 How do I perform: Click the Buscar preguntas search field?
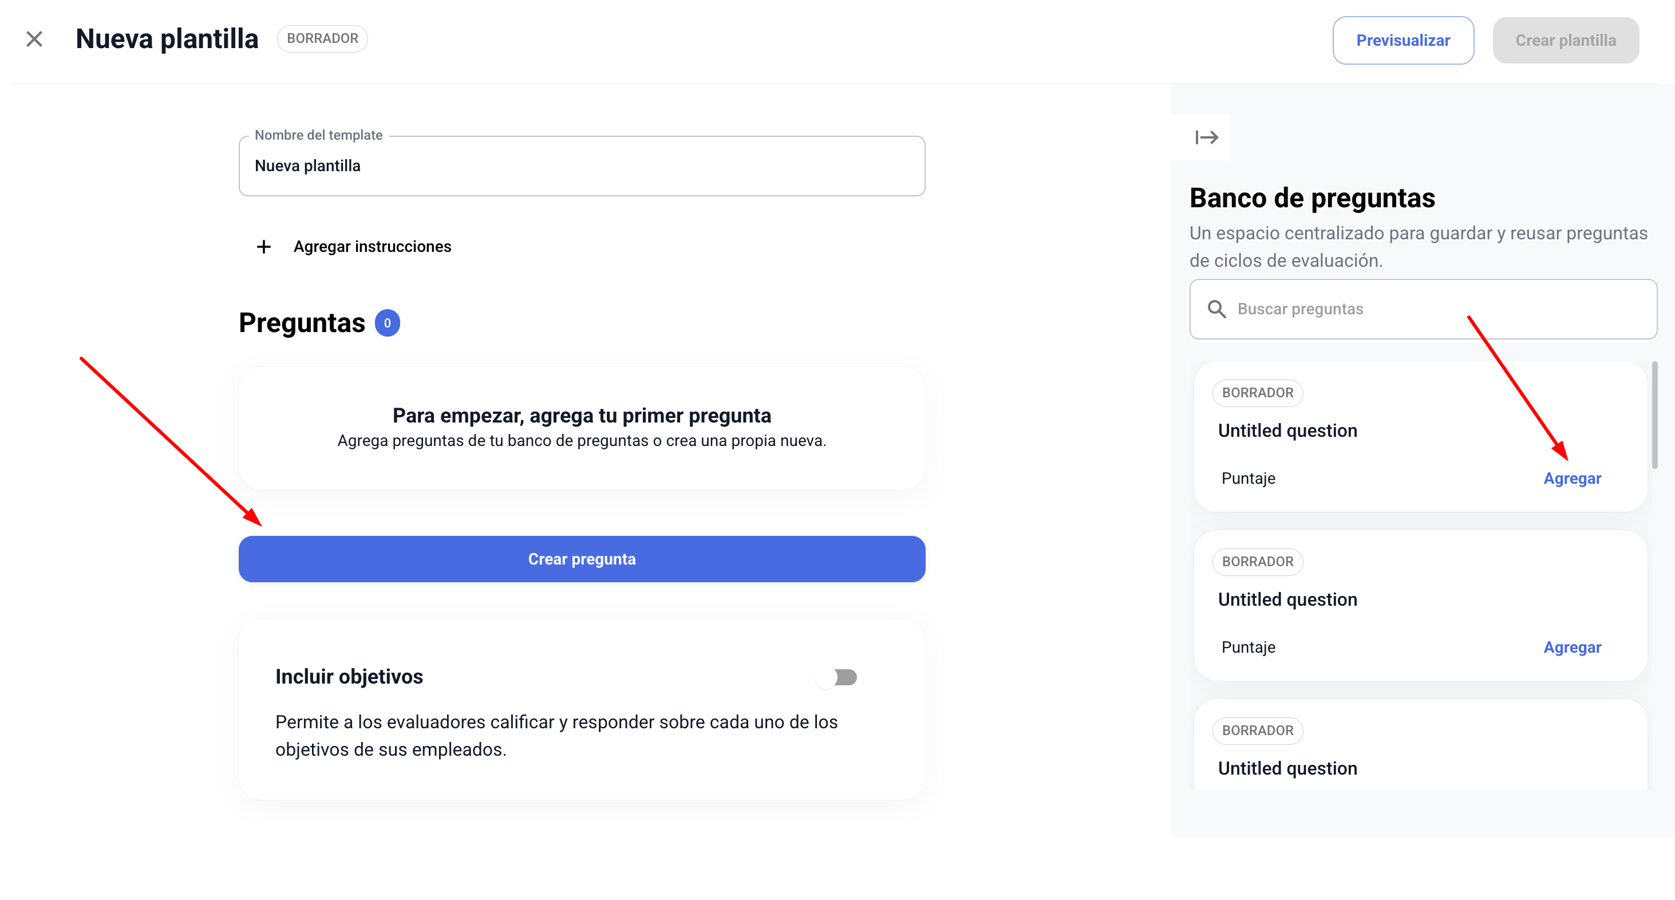point(1431,309)
